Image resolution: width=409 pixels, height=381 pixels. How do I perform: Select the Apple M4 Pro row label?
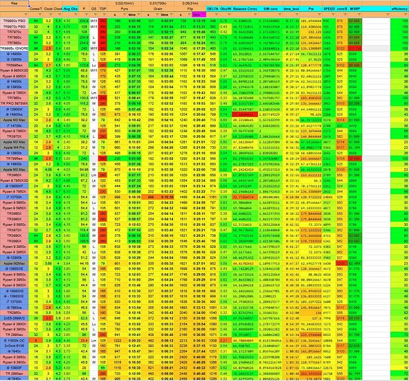pos(15,148)
